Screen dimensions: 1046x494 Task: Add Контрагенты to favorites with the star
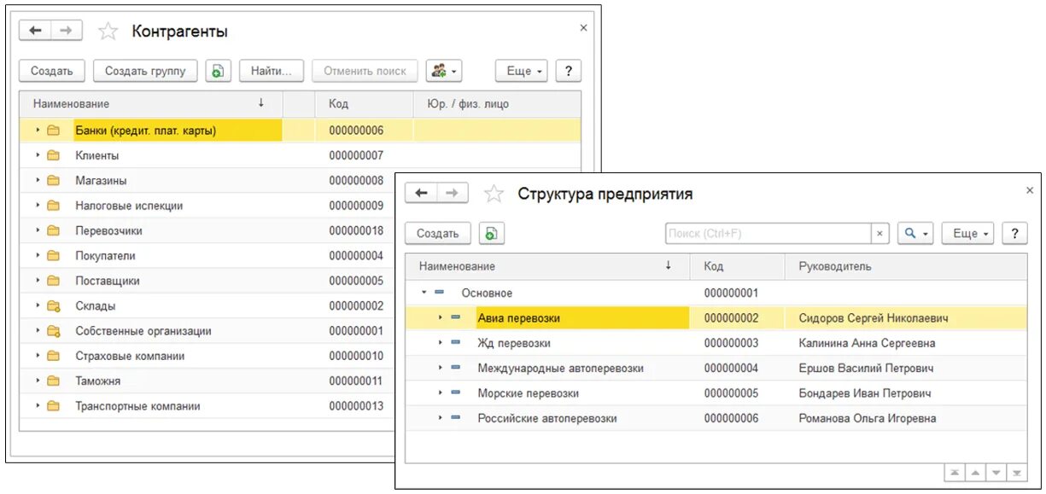[108, 32]
